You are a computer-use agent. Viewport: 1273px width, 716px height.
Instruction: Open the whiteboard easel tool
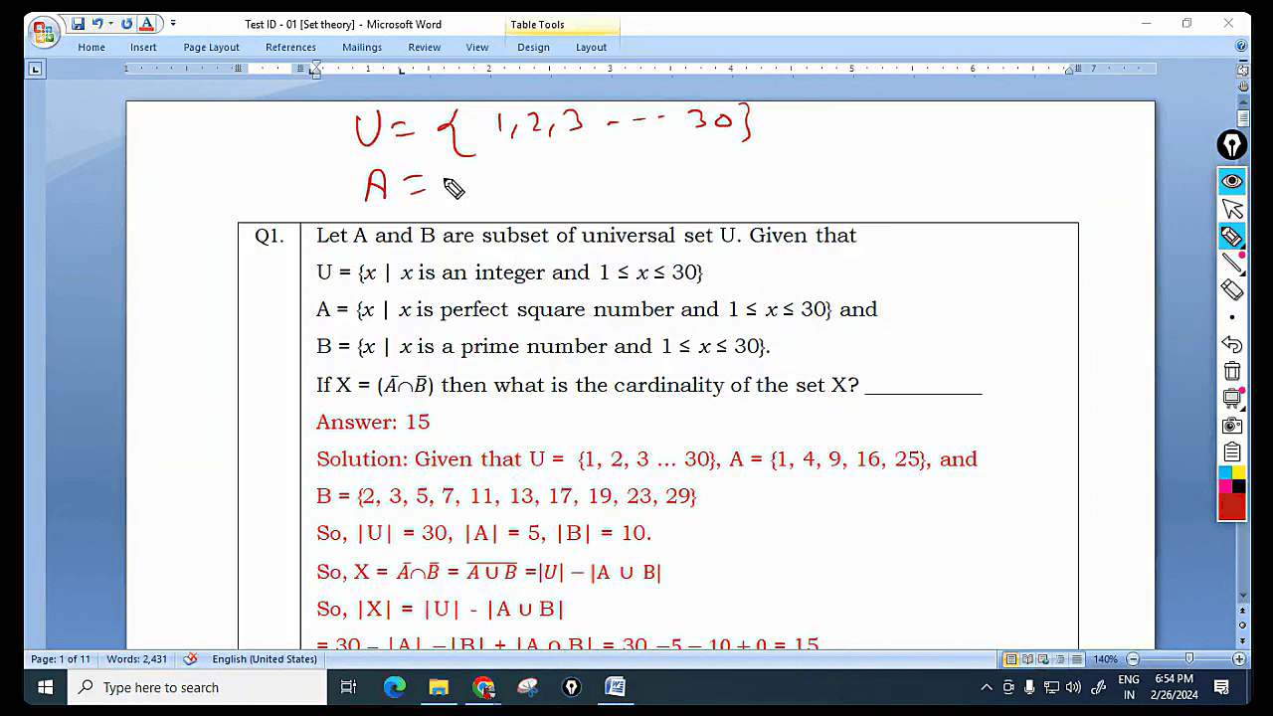point(1232,399)
